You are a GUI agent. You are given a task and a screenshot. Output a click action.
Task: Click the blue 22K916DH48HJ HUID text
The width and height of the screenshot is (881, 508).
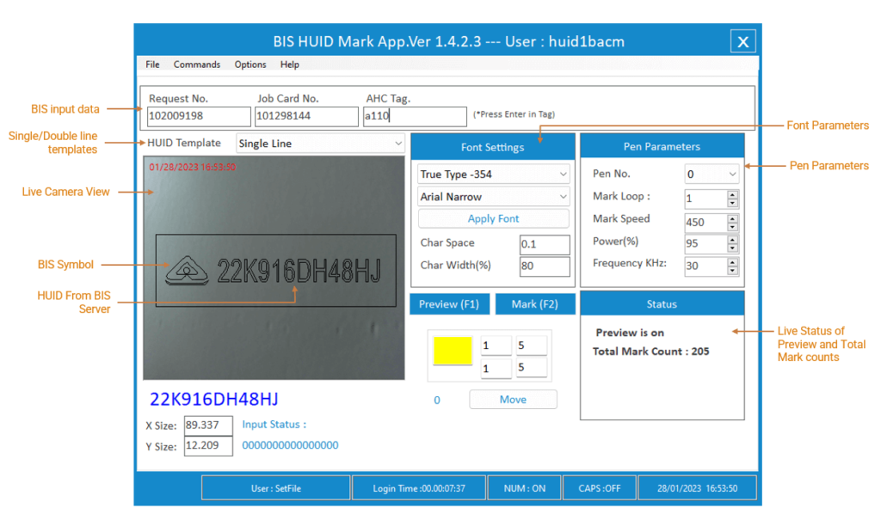tap(213, 399)
